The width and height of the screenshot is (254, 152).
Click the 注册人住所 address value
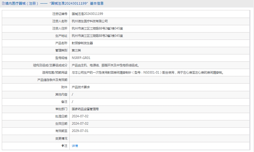point(97,29)
